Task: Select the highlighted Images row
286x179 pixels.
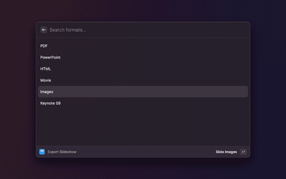Action: pos(143,92)
